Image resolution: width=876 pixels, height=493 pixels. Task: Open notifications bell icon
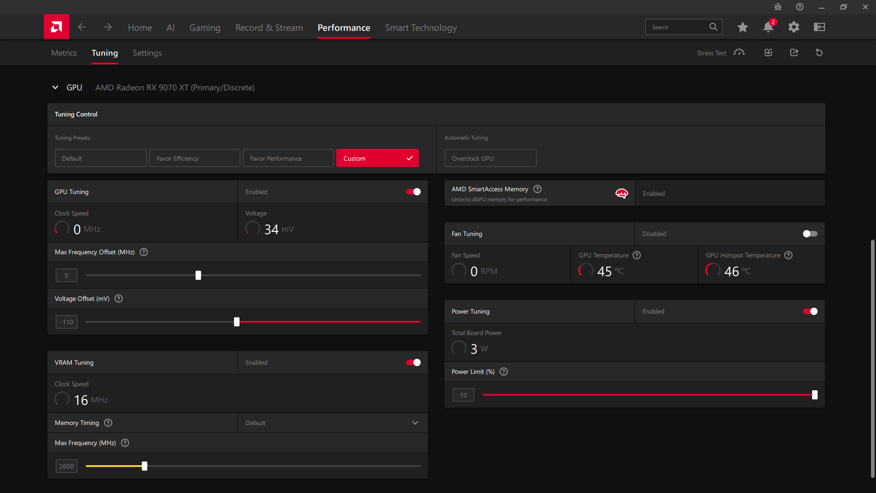(768, 27)
